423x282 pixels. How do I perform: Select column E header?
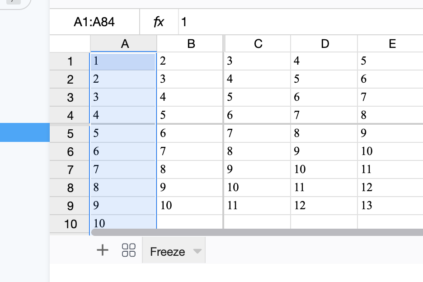pos(391,44)
